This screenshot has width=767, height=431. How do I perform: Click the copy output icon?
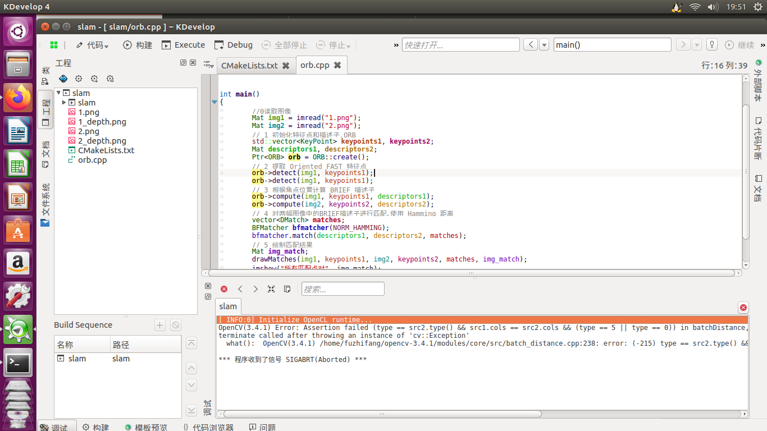[287, 289]
